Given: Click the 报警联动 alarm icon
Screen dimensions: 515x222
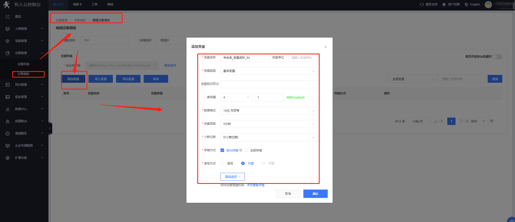Looking at the screenshot, I should pyautogui.click(x=8, y=121).
